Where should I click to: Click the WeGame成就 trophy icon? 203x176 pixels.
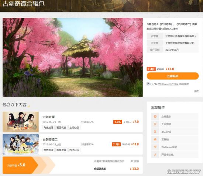point(155,147)
